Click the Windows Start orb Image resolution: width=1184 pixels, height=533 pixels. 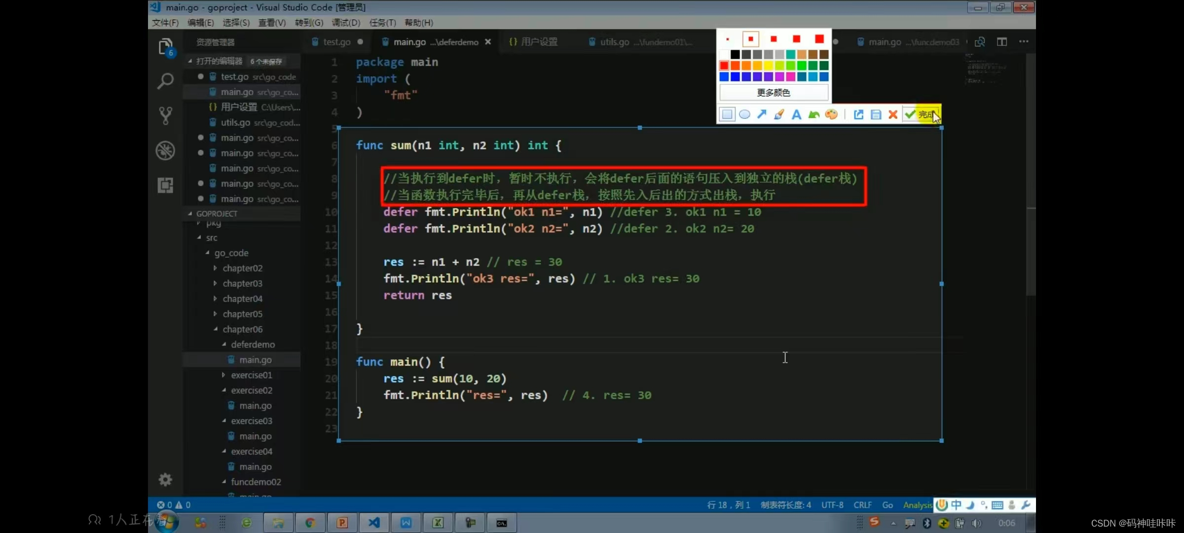167,522
